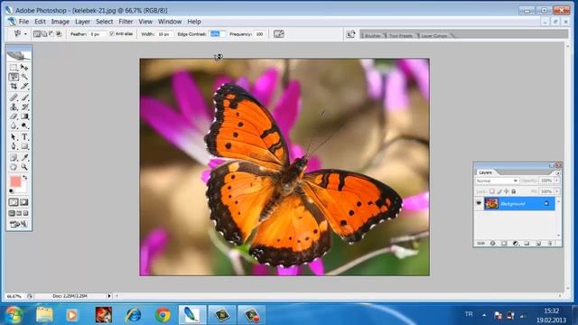Switch to the Tool Presets tab
Viewport: 578px width, 325px height.
click(x=401, y=35)
